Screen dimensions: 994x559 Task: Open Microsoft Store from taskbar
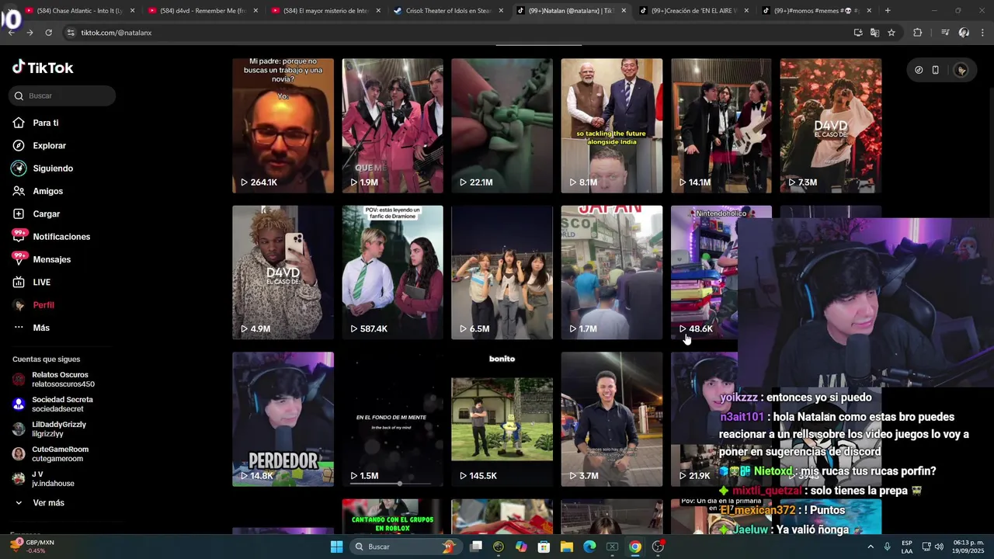coord(544,547)
